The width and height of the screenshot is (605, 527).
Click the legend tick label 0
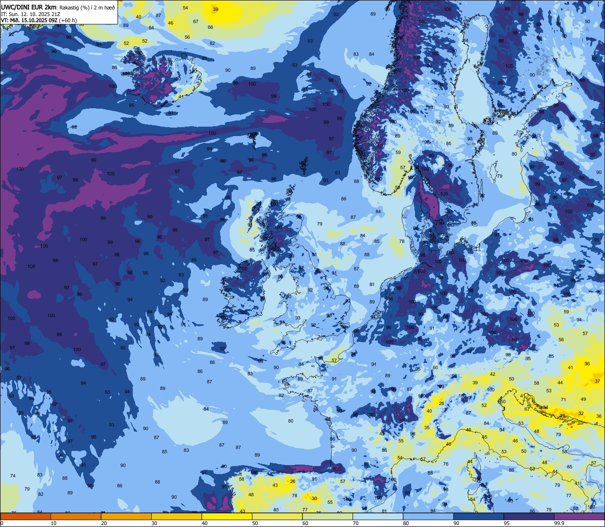coord(2,523)
